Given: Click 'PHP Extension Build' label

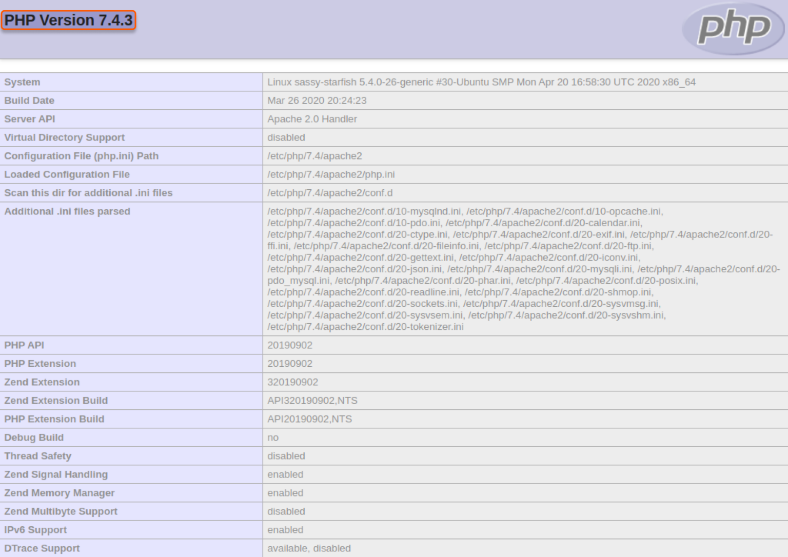Looking at the screenshot, I should (54, 419).
